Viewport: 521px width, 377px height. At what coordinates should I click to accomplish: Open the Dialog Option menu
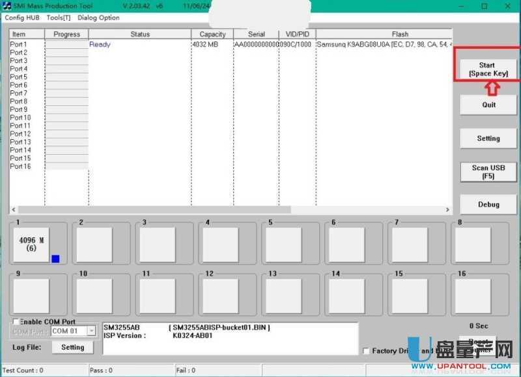(98, 18)
